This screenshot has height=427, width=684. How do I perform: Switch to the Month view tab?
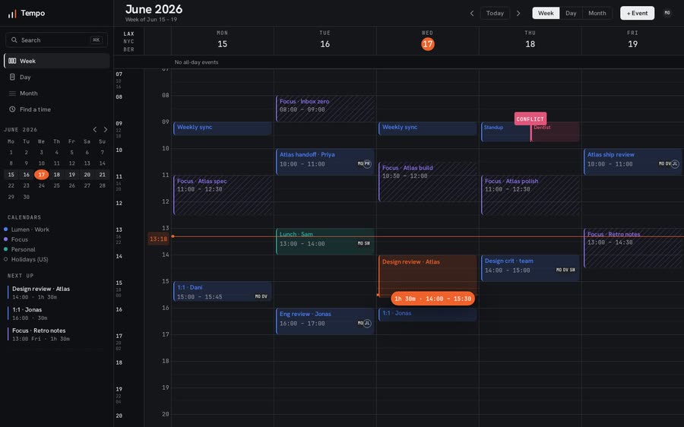click(597, 13)
